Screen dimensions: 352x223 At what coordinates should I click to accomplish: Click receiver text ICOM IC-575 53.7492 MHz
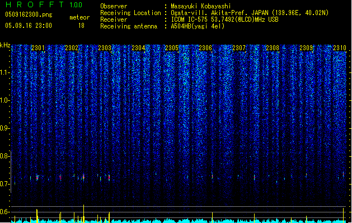pos(225,20)
